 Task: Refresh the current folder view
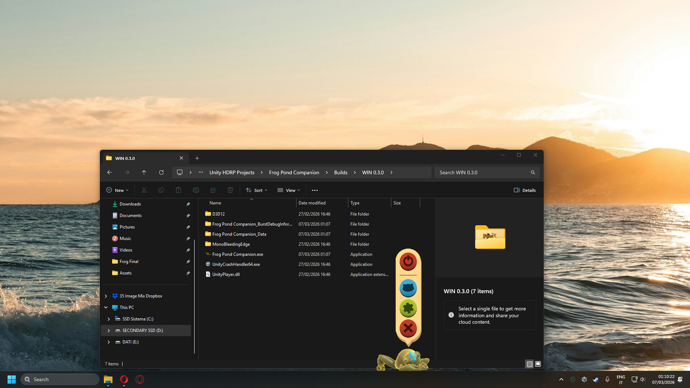161,172
